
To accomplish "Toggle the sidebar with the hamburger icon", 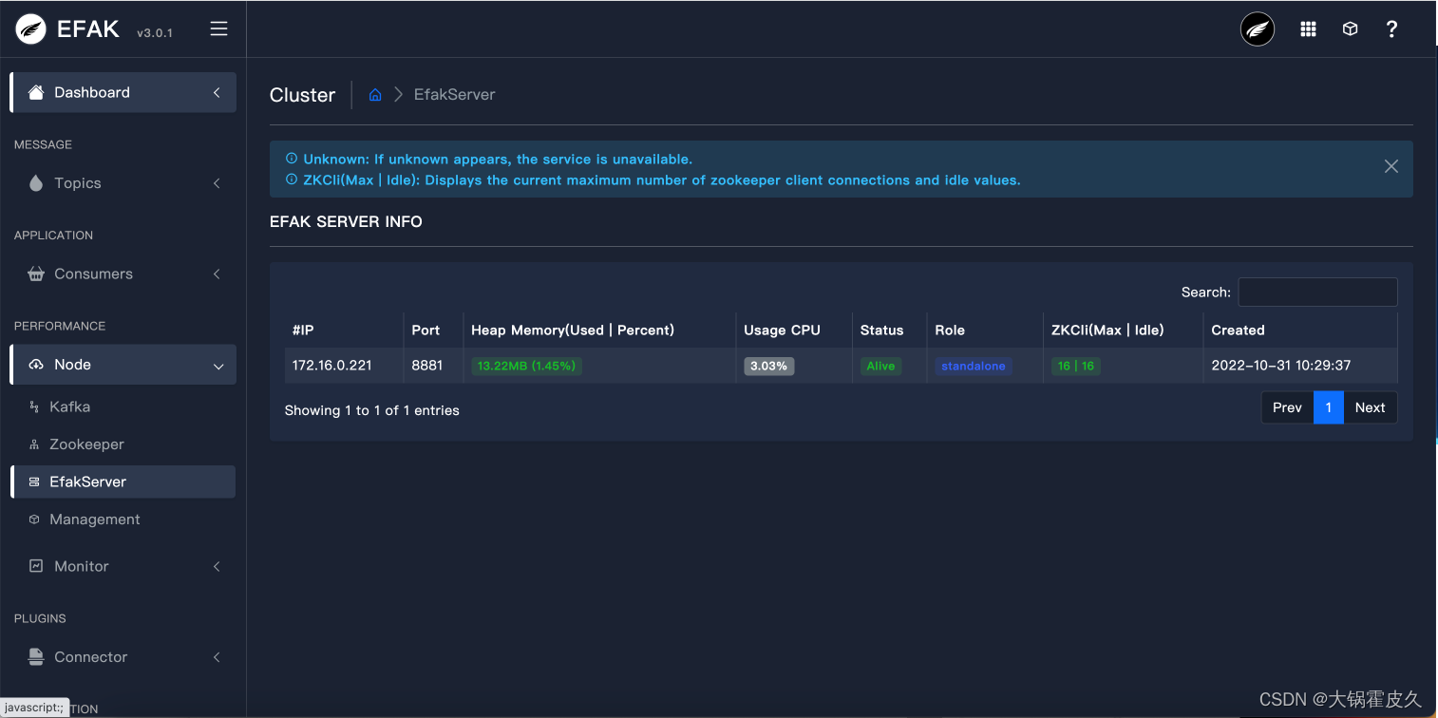I will pyautogui.click(x=218, y=28).
